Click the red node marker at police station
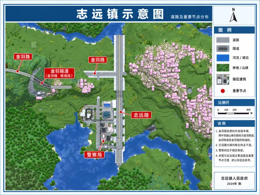The height and width of the screenshot is (195, 260). (x=103, y=141)
